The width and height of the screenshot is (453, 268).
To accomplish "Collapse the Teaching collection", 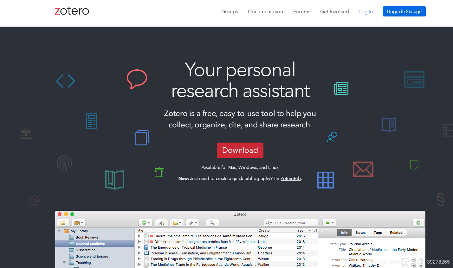I will pos(64,263).
